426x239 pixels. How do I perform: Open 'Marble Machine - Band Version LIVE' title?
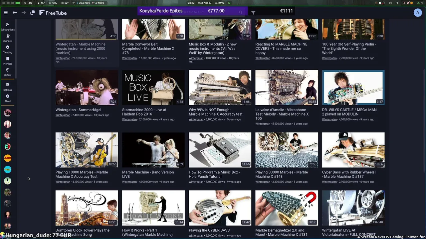coord(148,174)
